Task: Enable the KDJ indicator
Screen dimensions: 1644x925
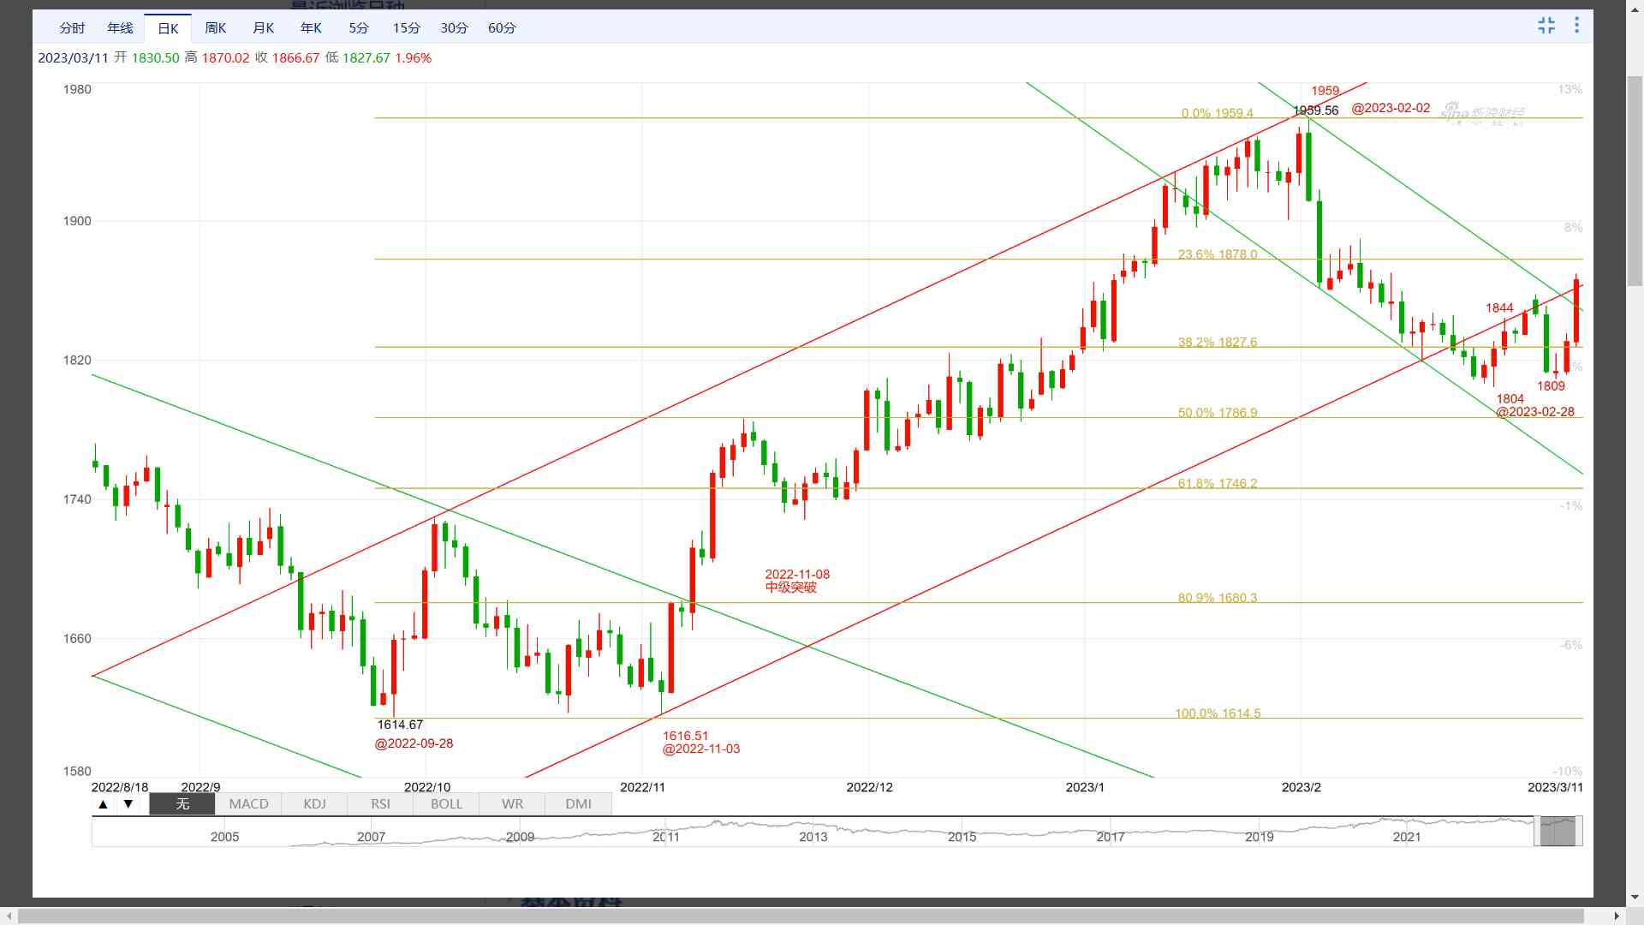Action: [314, 804]
